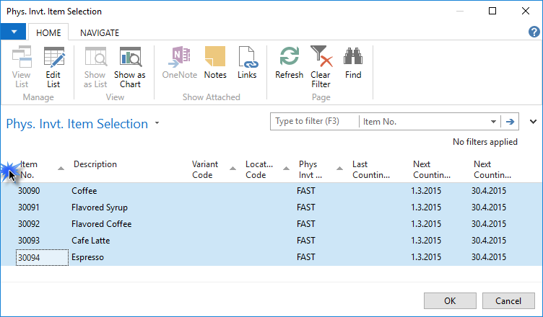
Task: Apply filter using the blue arrow button
Action: point(511,122)
